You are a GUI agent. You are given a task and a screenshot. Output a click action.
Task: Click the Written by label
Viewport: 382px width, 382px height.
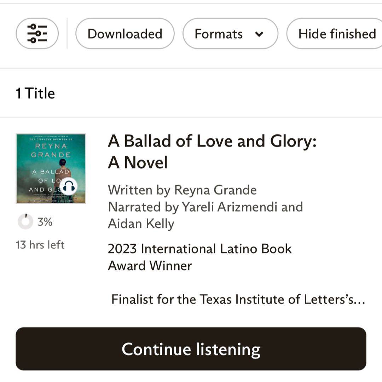coord(139,190)
